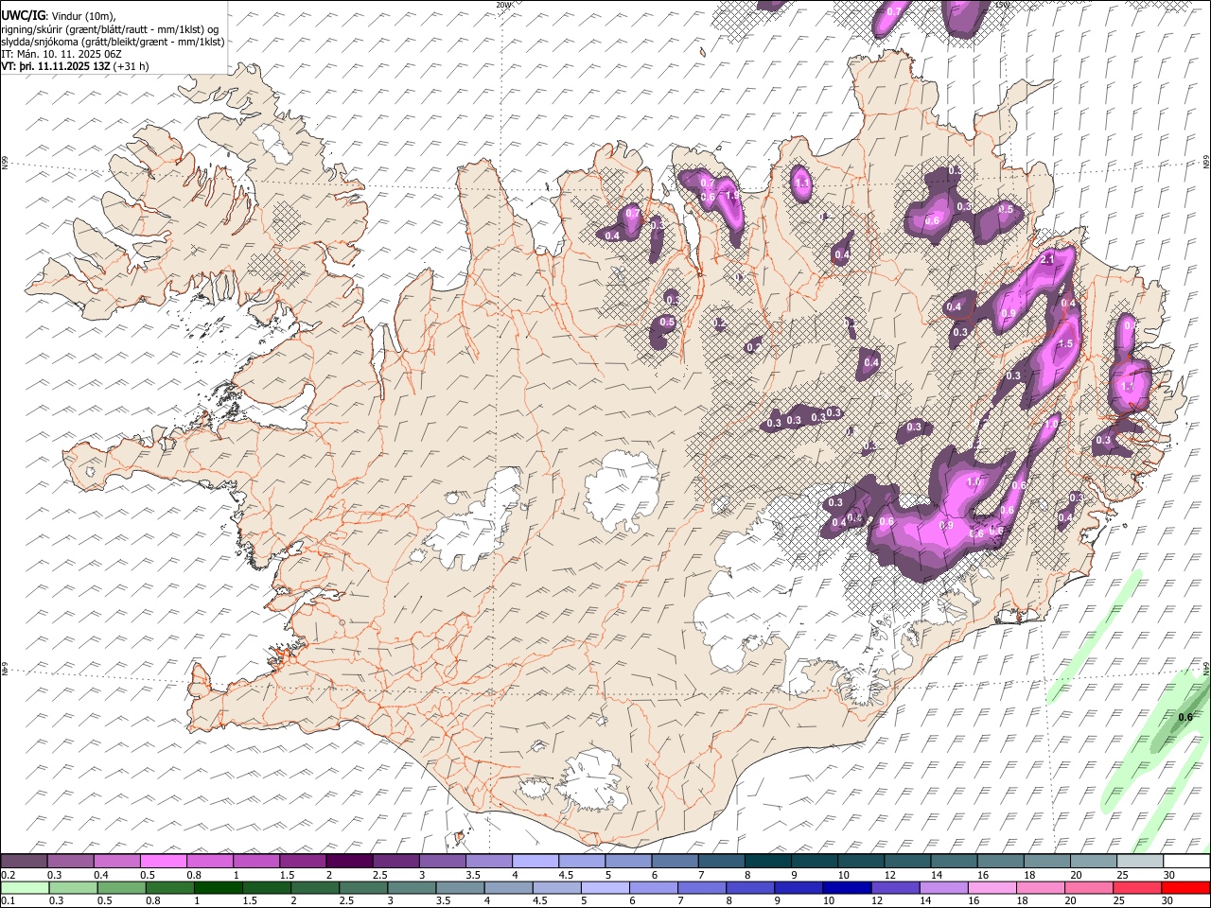Pick the navy blue 10 swatch on rain scale

pyautogui.click(x=846, y=887)
